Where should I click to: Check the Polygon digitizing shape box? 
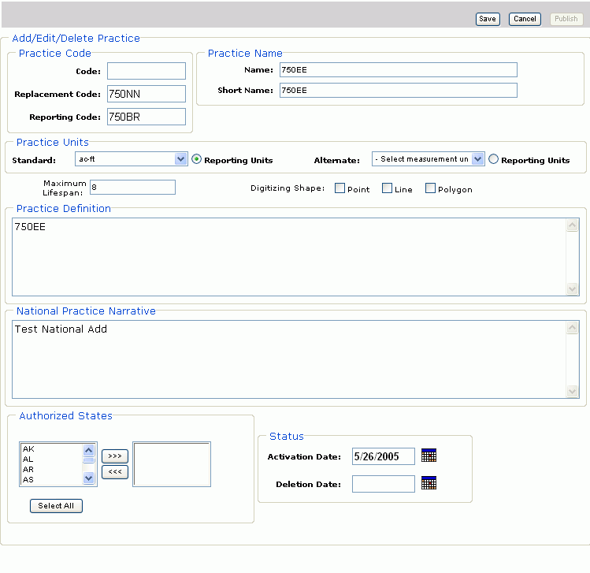[x=430, y=188]
